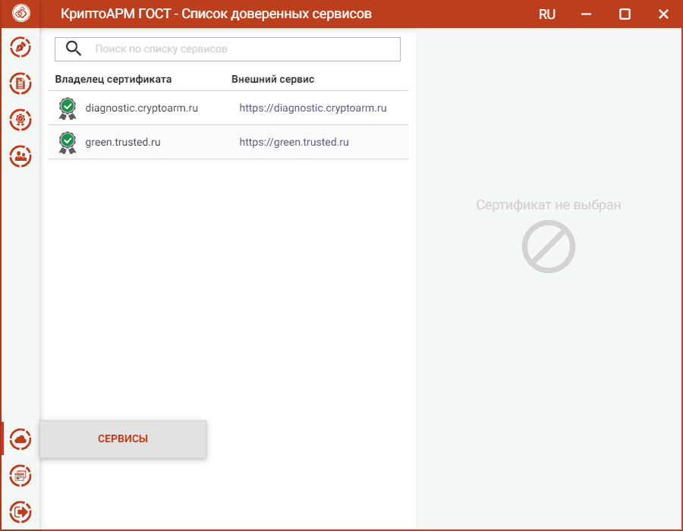Open the CryptoARM logo home icon

21,13
